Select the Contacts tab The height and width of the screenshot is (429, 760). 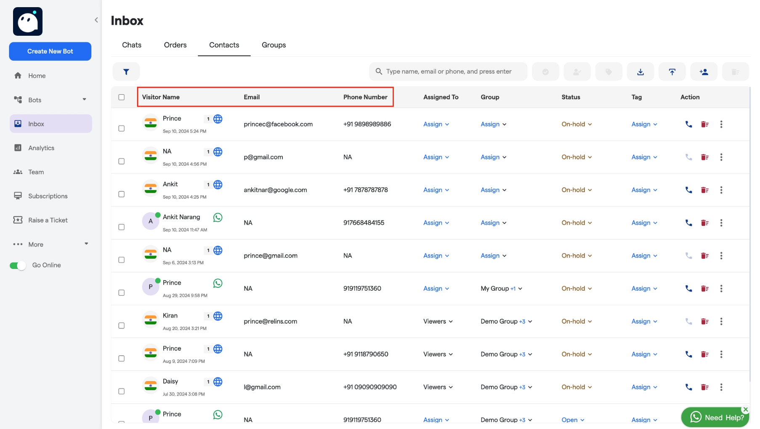tap(224, 45)
